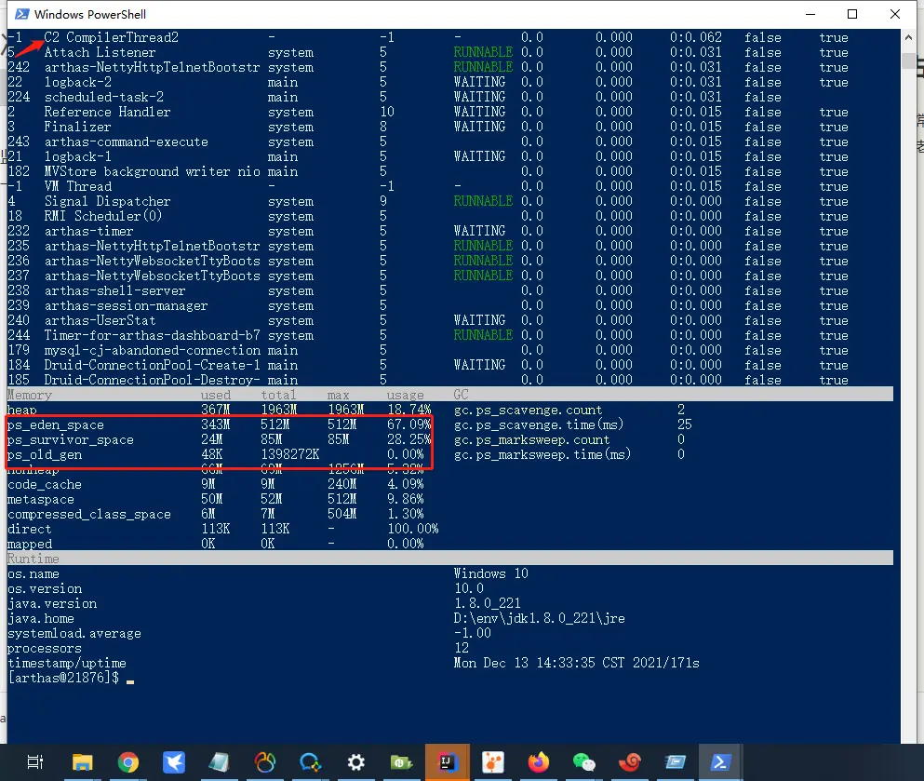Minimize the Windows PowerShell window

pos(810,14)
